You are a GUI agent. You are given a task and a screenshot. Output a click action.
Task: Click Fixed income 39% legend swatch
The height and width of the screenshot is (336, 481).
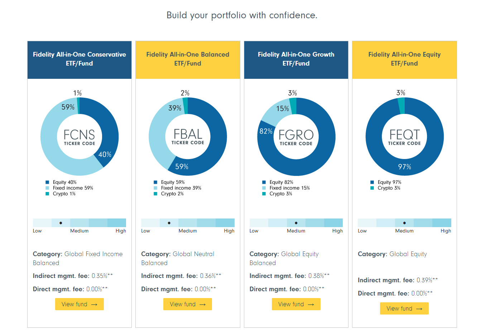coord(155,188)
